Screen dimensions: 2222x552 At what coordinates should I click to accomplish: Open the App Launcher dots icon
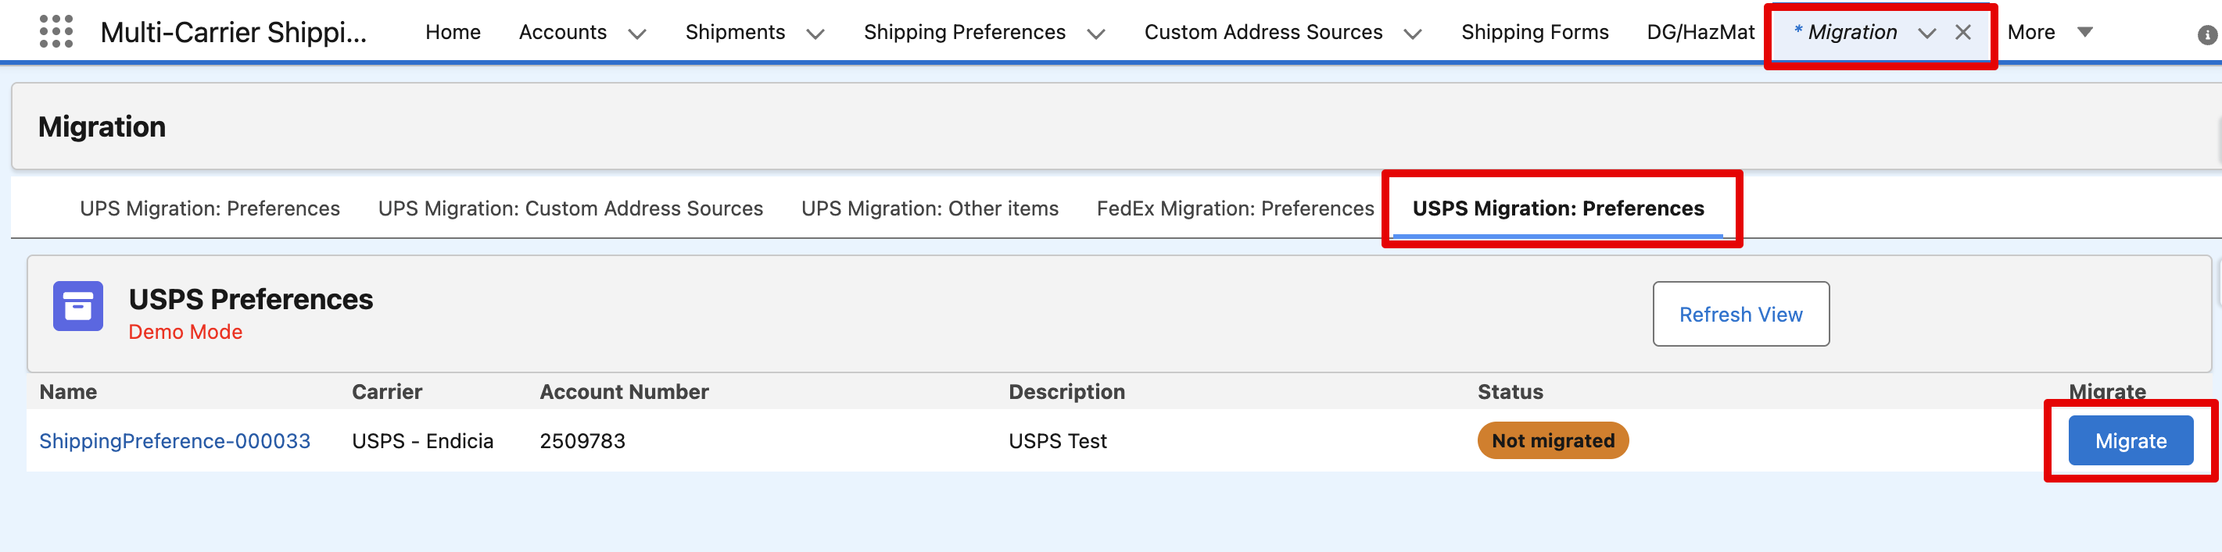coord(56,32)
